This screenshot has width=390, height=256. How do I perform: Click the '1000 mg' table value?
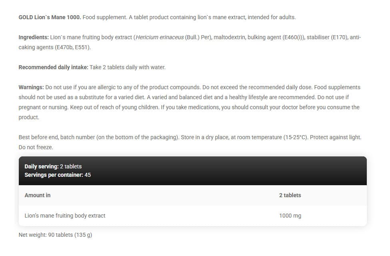pos(290,216)
